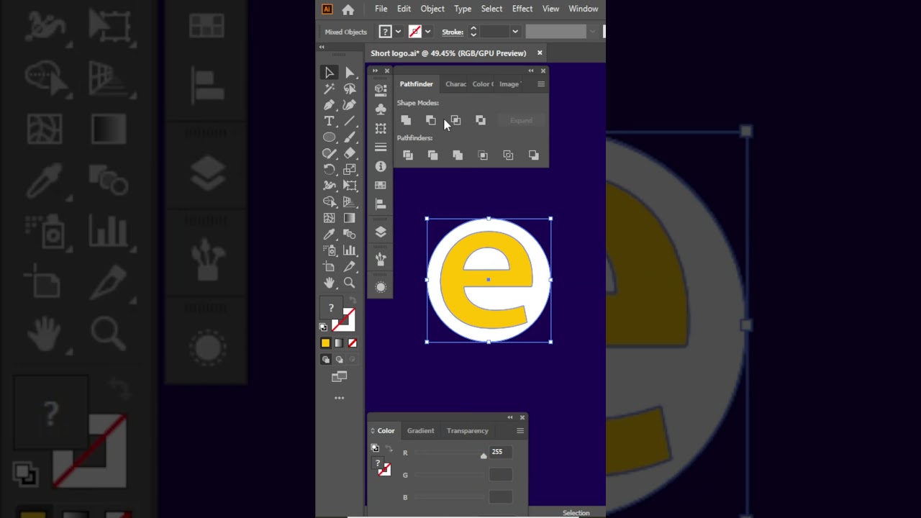Open the Layers panel icon in dock
The image size is (921, 518).
(381, 232)
